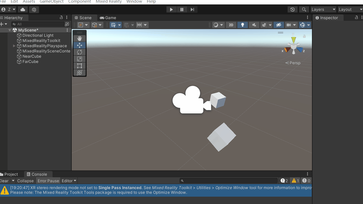Toggle scene effects (skybox, fog)
363x204 pixels.
pyautogui.click(x=264, y=25)
